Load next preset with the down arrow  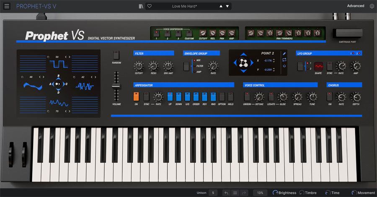point(227,6)
